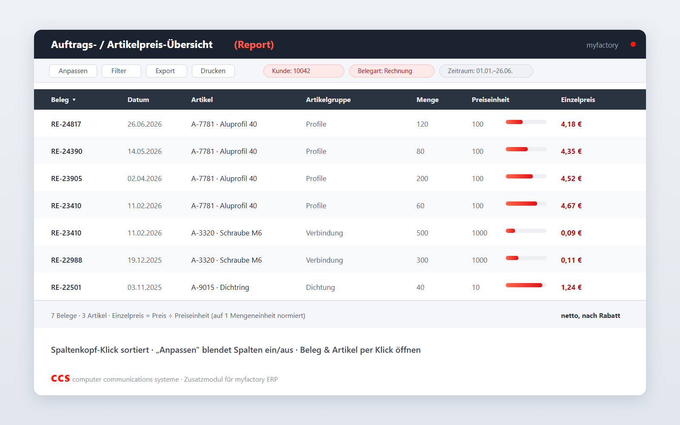Viewport: 680px width, 425px height.
Task: Print the report with Drucken
Action: 213,71
